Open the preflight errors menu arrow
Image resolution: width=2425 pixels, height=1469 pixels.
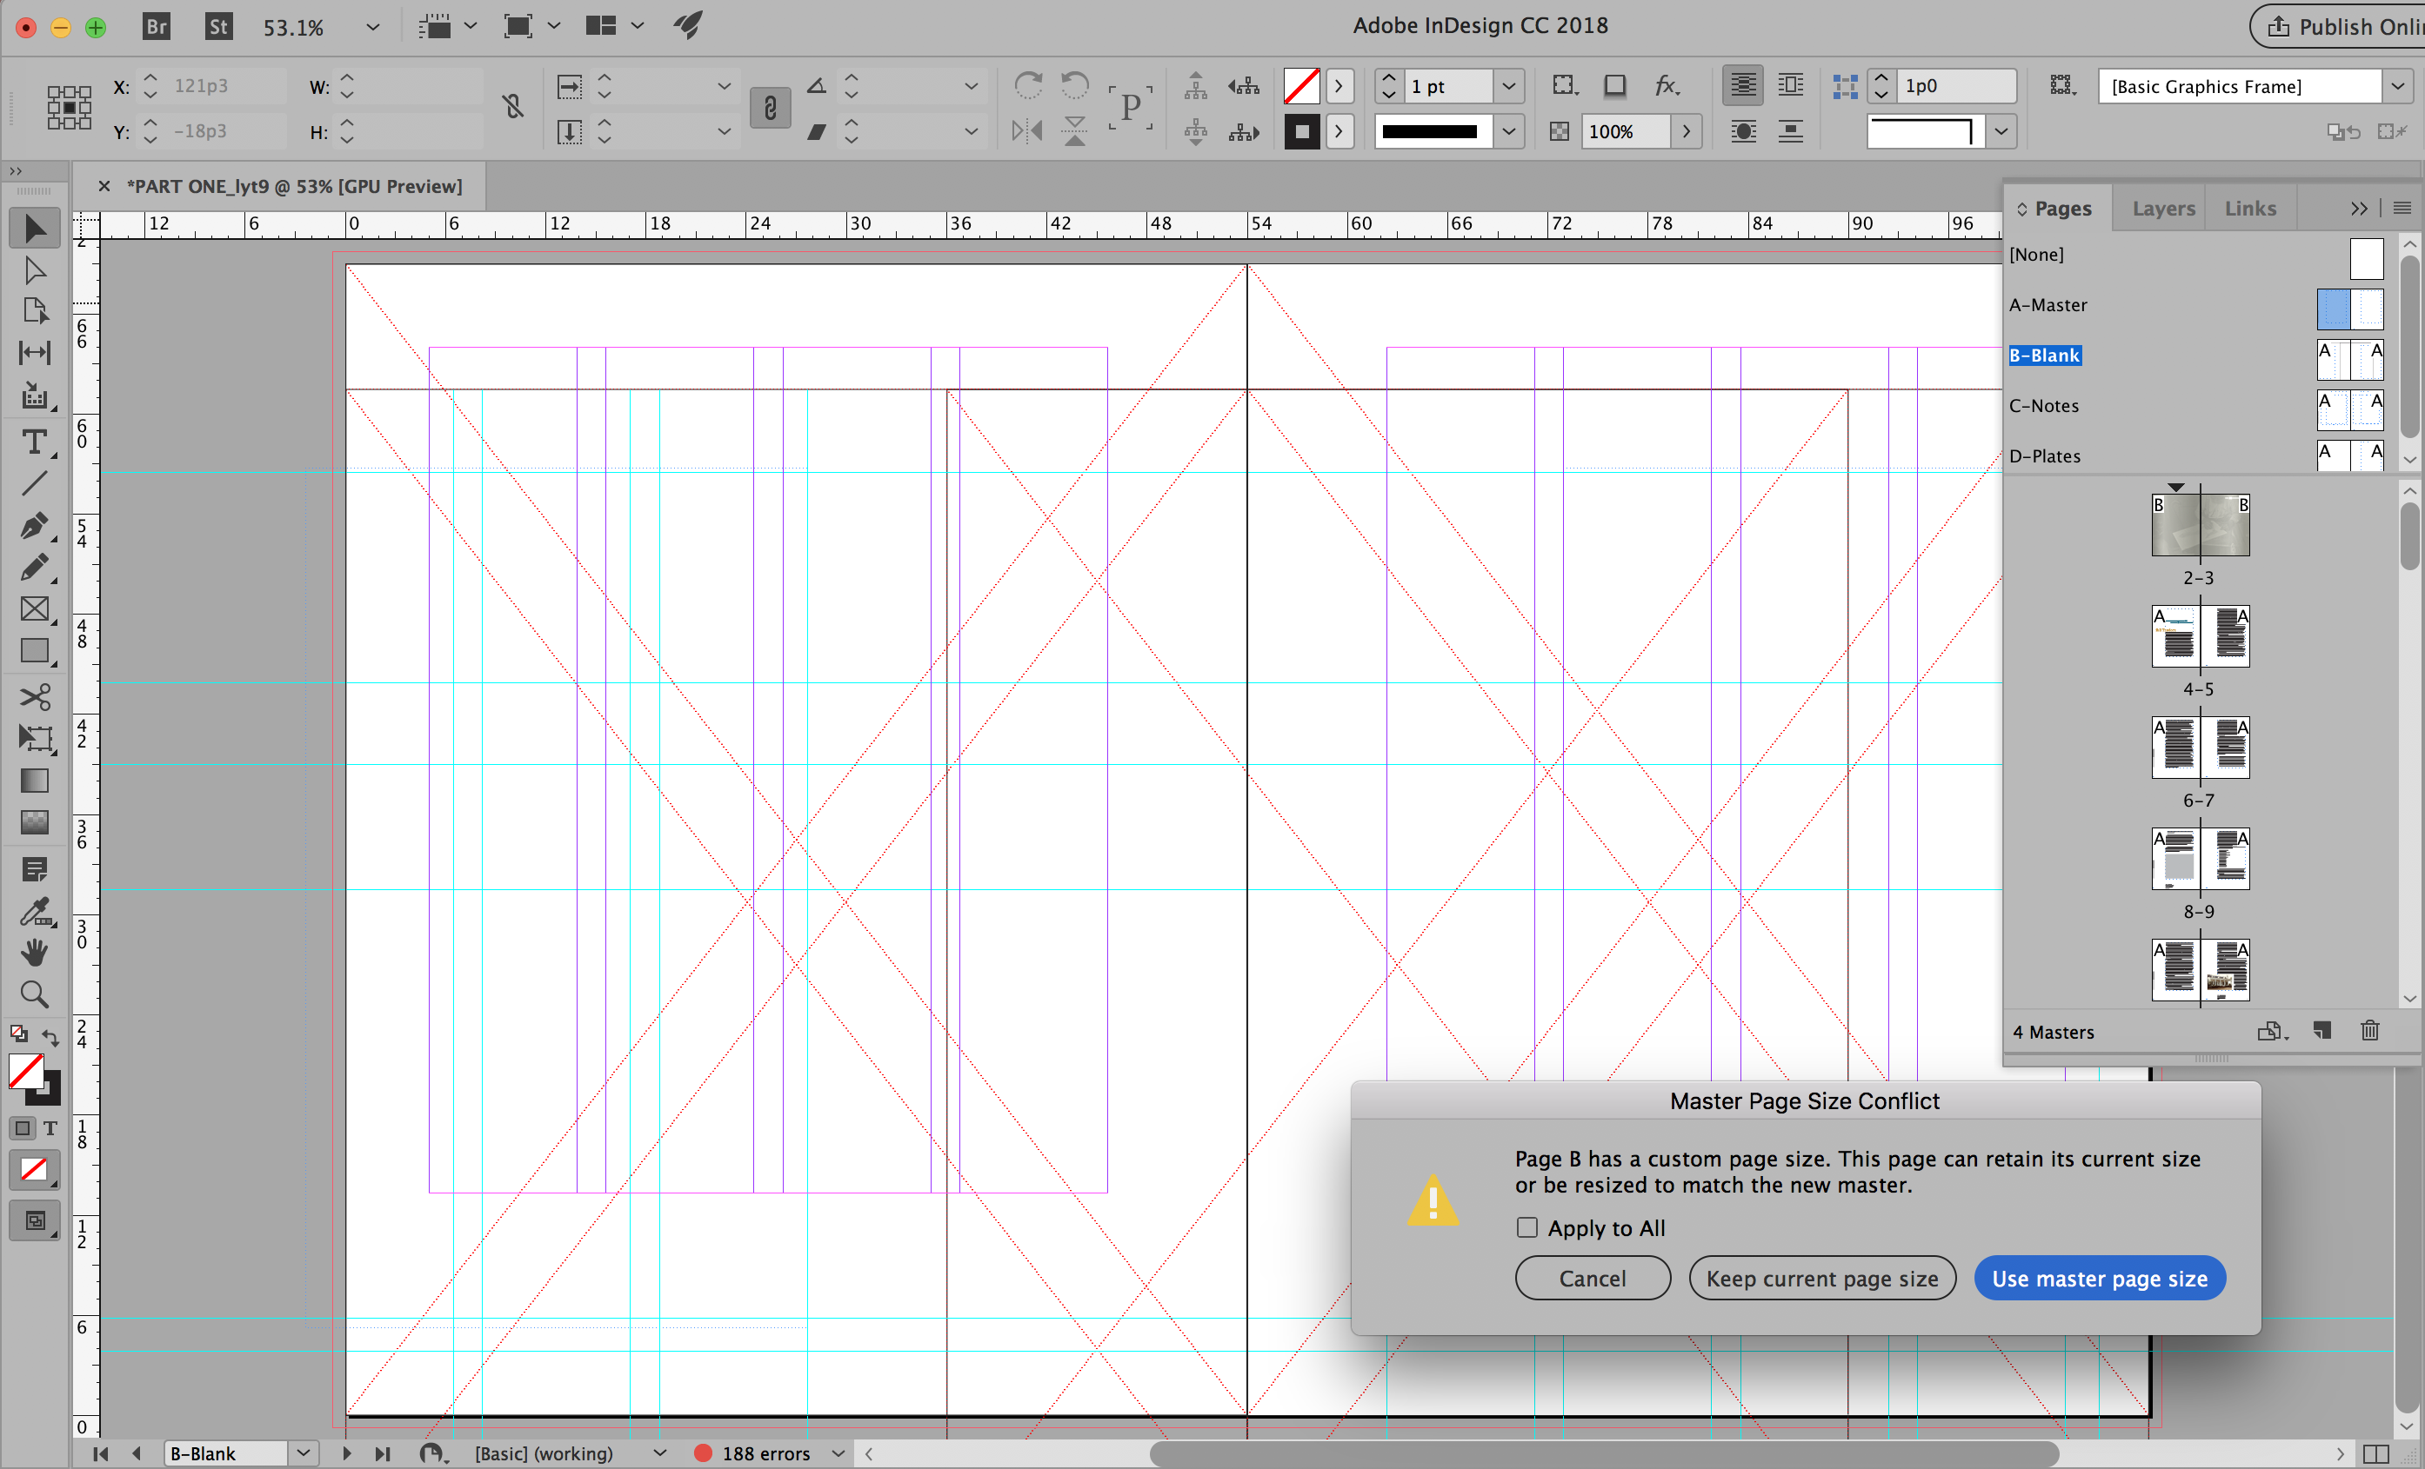pyautogui.click(x=838, y=1453)
